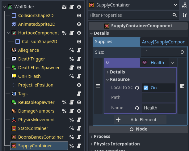Open scene-in-editor icon on WolfRider
This screenshot has width=189, height=151.
click(x=64, y=7)
